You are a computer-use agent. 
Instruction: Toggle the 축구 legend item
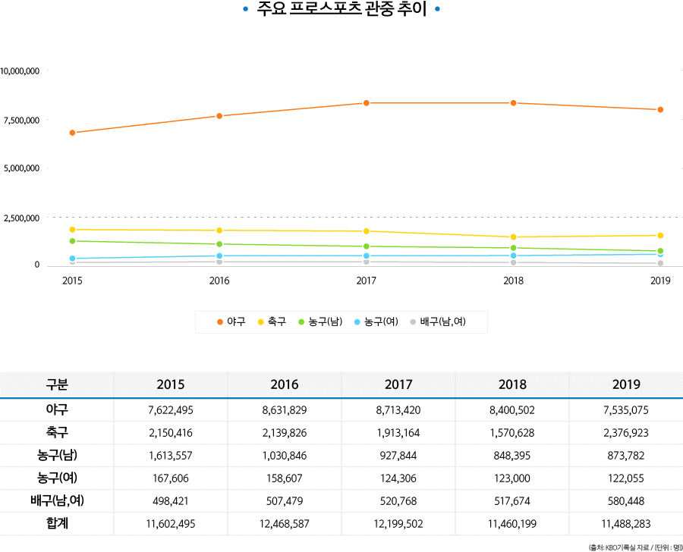pos(272,321)
